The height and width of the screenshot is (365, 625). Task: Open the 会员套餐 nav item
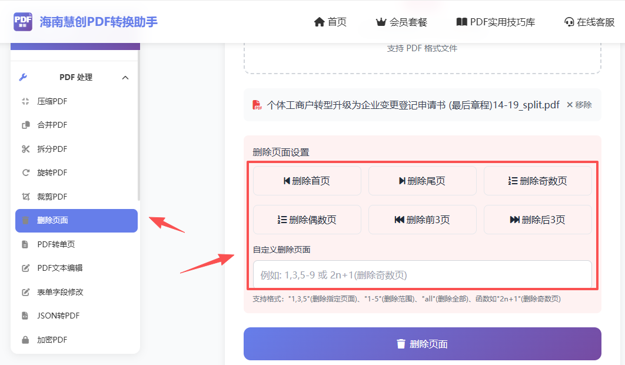401,22
